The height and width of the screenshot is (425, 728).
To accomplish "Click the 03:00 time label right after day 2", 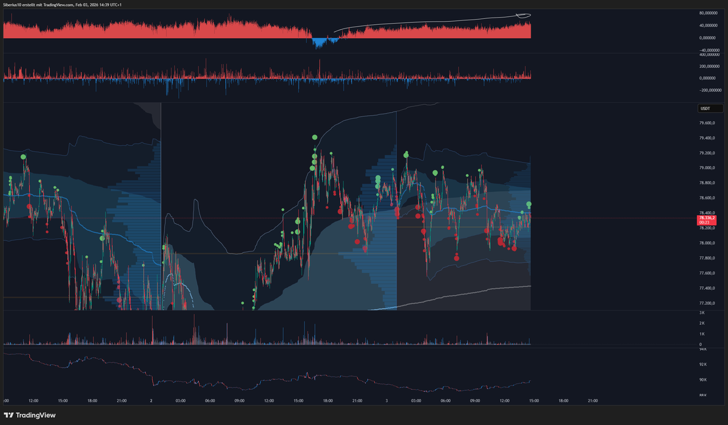I will click(x=180, y=401).
